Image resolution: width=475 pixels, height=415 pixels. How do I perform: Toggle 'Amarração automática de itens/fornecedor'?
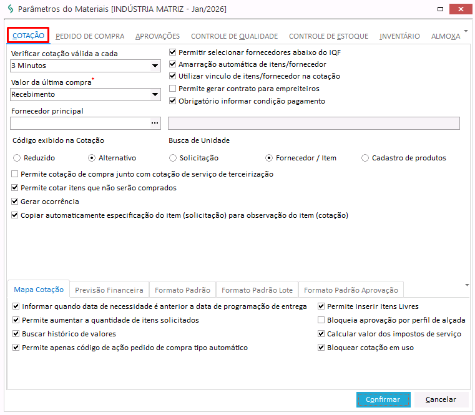click(172, 64)
